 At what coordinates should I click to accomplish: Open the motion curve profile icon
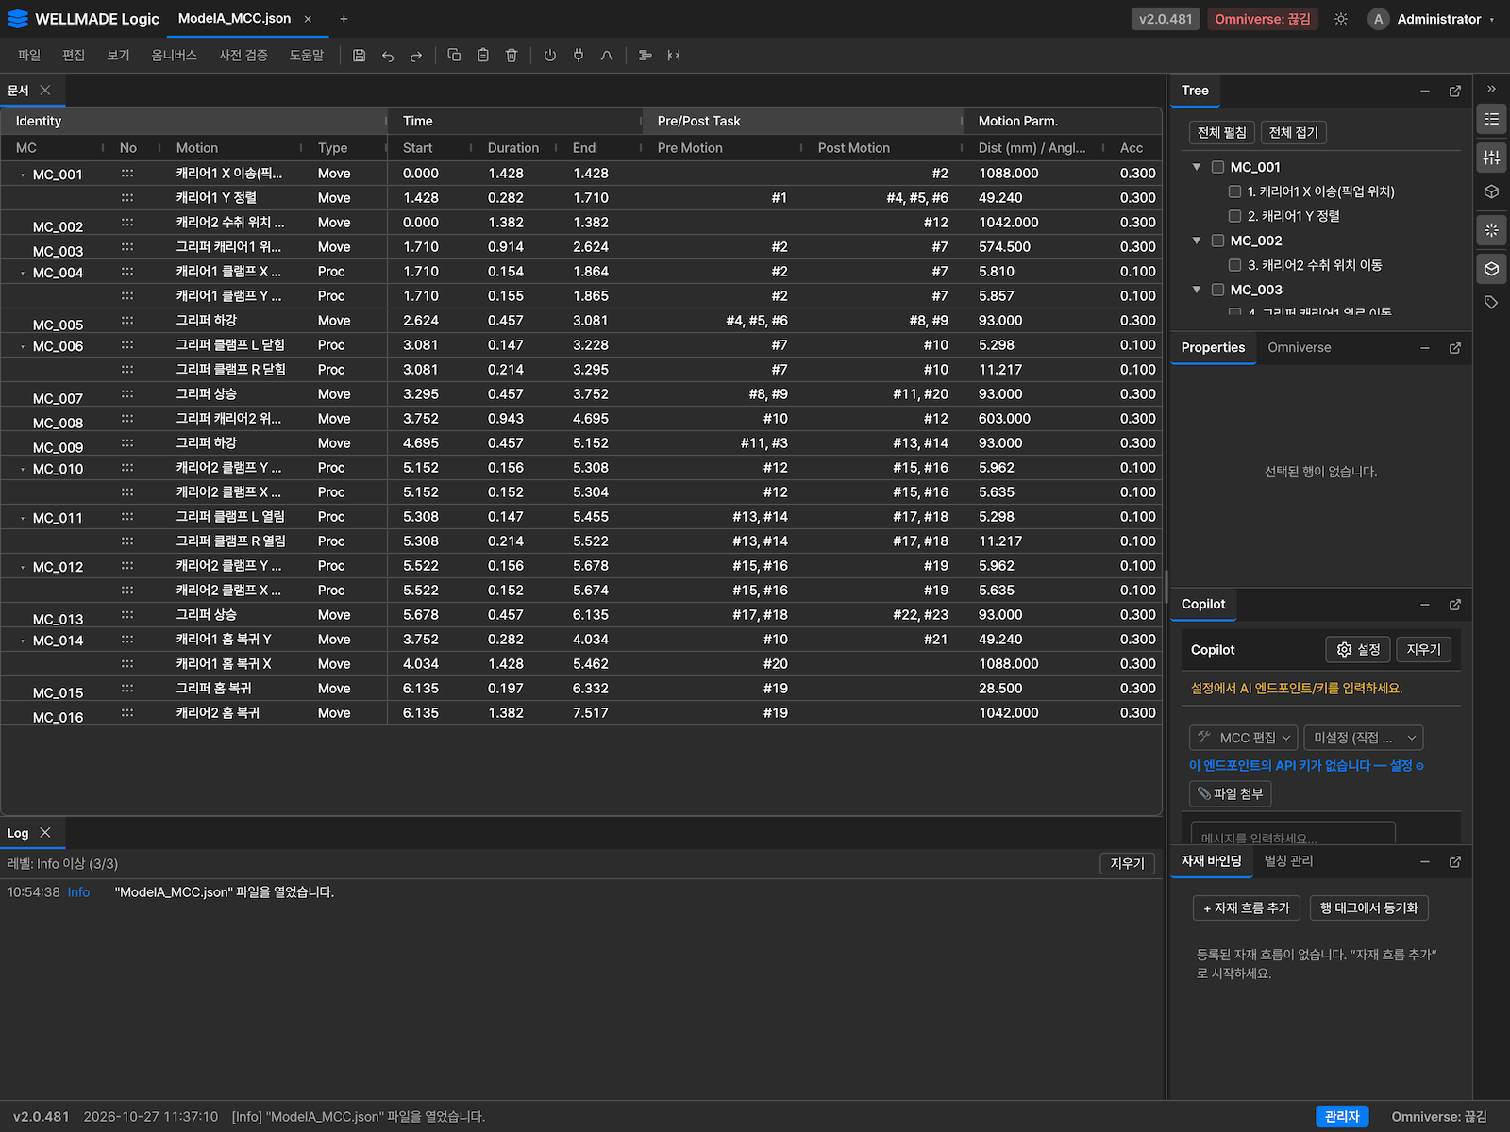607,56
